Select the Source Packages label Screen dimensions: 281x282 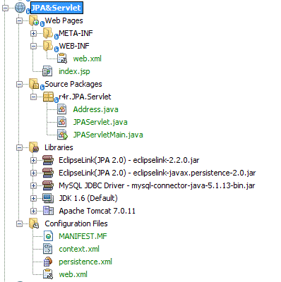[x=73, y=84]
